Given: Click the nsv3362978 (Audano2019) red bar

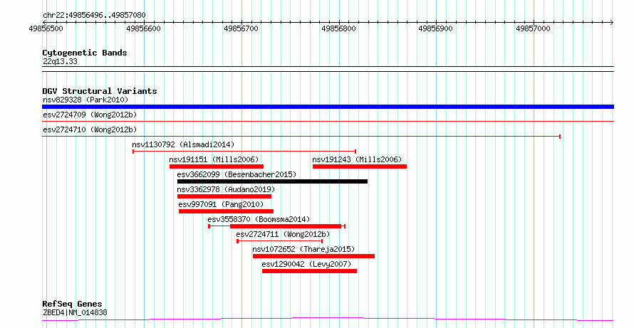Looking at the screenshot, I should click(224, 196).
